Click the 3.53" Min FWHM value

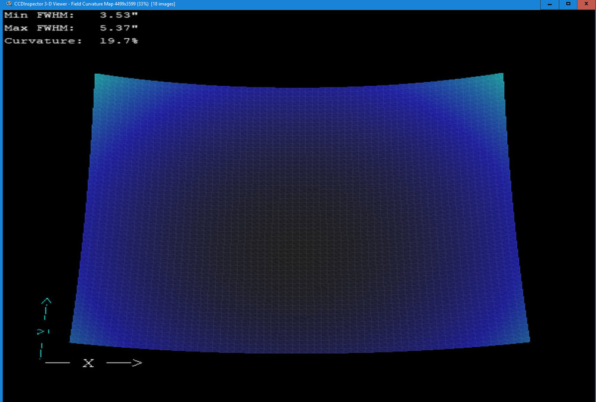coord(117,15)
